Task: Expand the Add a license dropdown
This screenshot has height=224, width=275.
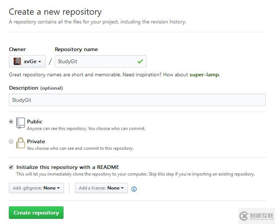Action: (101, 188)
